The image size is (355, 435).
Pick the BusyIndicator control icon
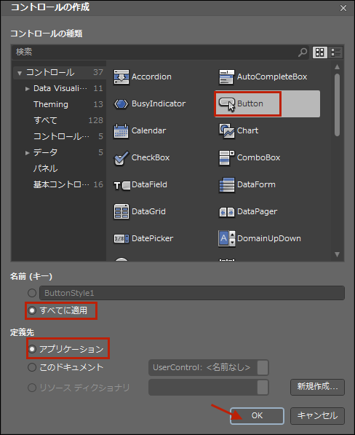coord(121,103)
